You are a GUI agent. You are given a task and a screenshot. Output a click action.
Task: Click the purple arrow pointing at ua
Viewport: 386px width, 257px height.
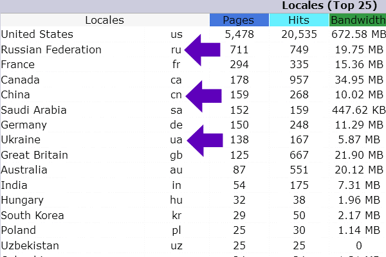pos(203,140)
